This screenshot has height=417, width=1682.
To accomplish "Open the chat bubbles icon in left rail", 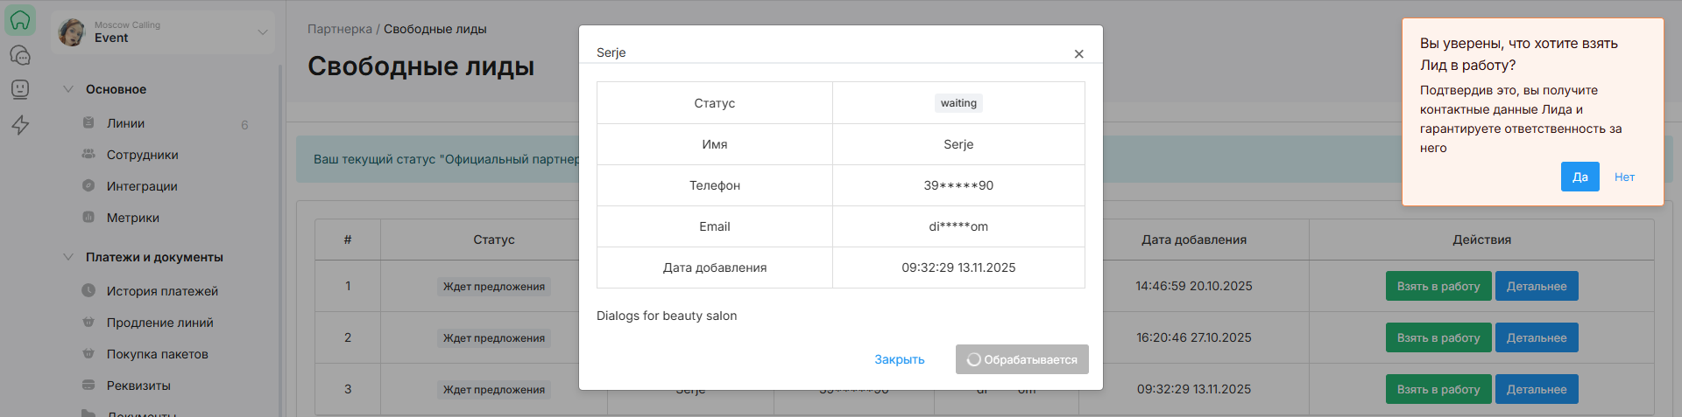I will coord(20,55).
